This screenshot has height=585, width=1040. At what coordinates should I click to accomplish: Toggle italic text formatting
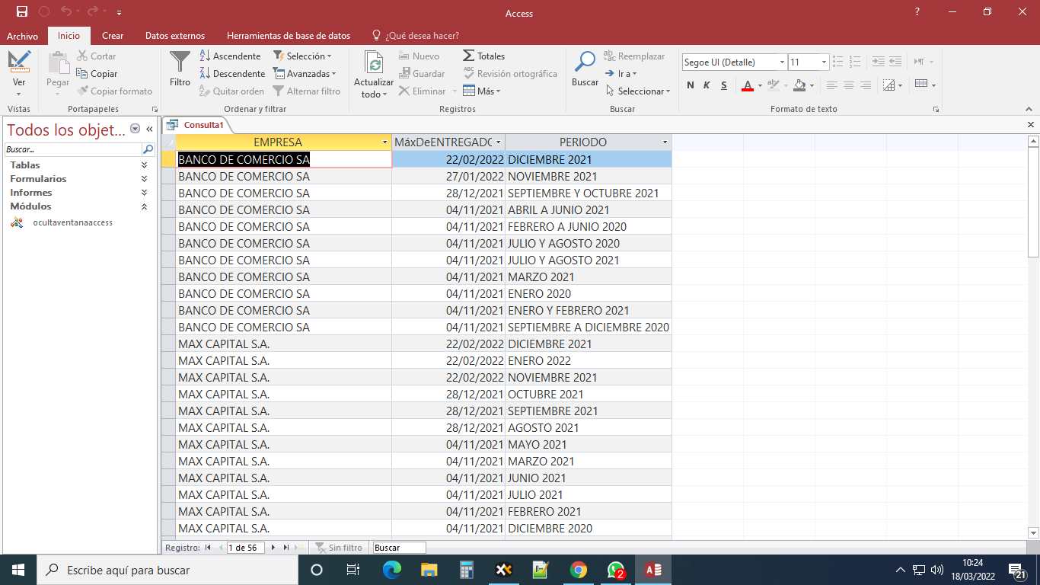[707, 85]
